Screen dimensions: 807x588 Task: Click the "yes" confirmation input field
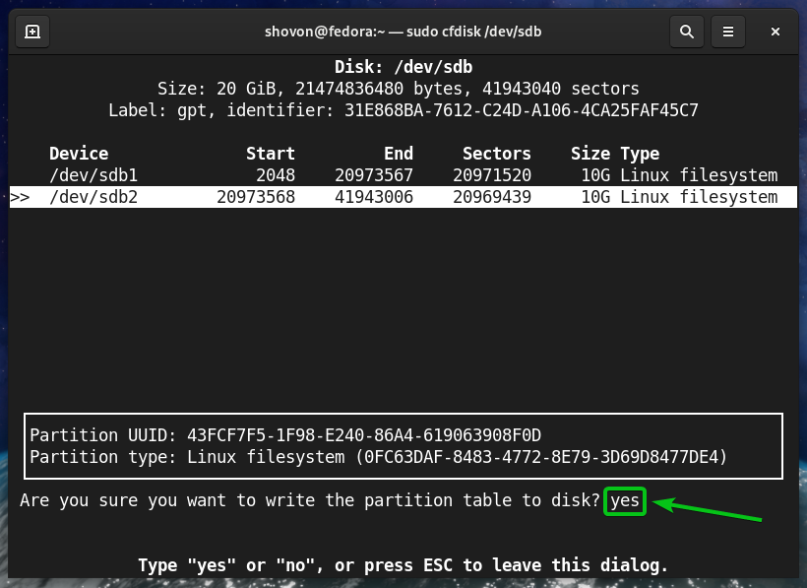(x=625, y=500)
